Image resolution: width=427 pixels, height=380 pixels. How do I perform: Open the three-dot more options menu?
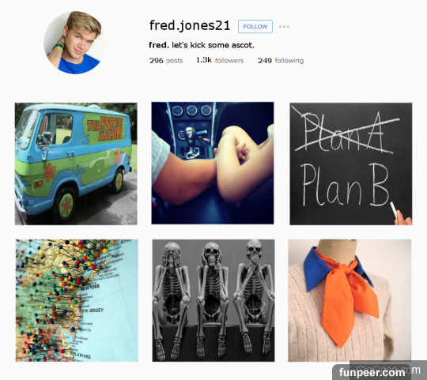284,27
